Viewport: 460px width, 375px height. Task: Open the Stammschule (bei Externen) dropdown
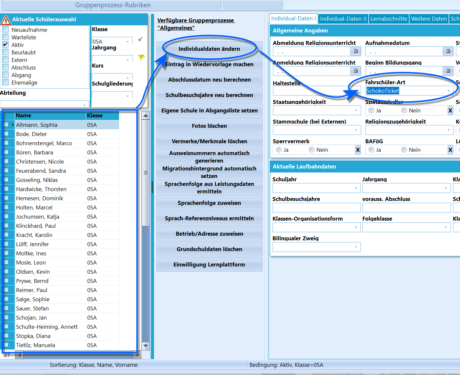tap(356, 130)
